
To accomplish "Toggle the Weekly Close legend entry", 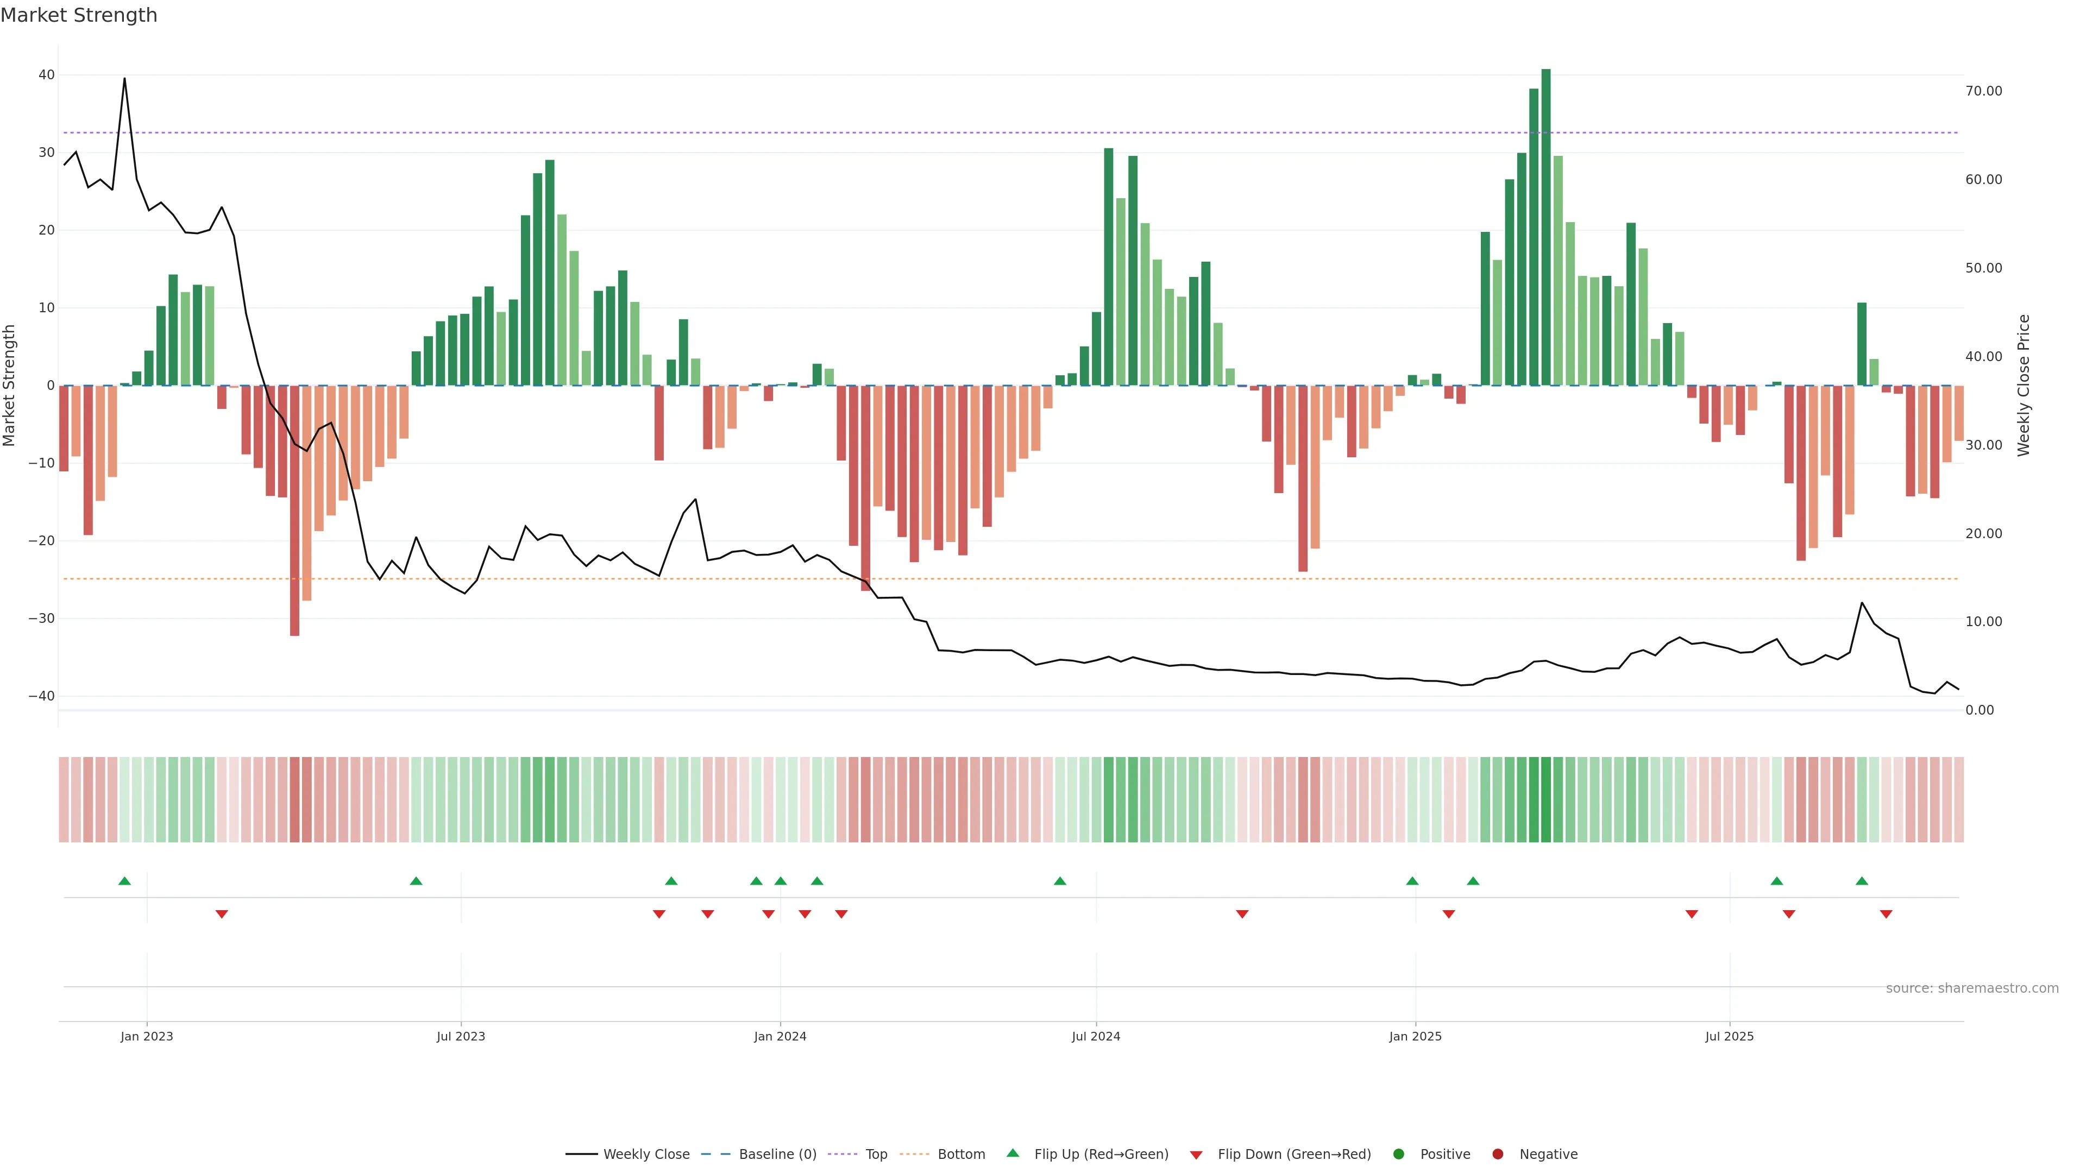I will point(627,1153).
